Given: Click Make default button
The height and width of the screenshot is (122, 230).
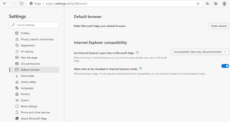Looking at the screenshot, I should 219,26.
